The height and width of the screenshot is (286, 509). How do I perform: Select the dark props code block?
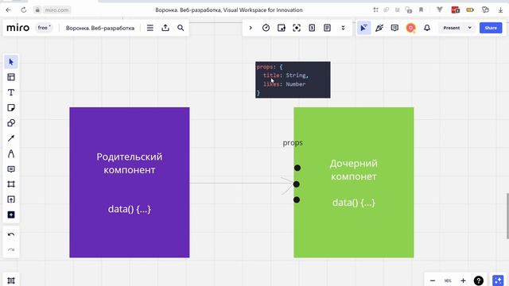[293, 79]
